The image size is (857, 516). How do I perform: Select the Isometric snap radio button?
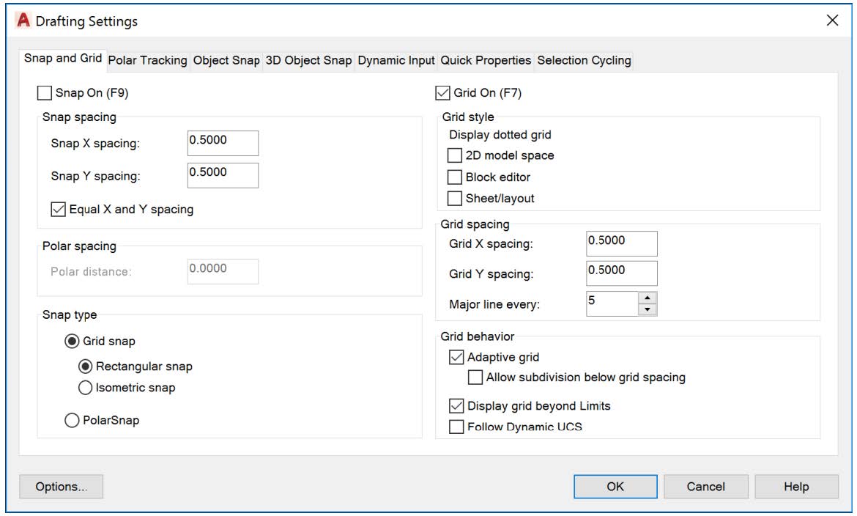pyautogui.click(x=85, y=388)
